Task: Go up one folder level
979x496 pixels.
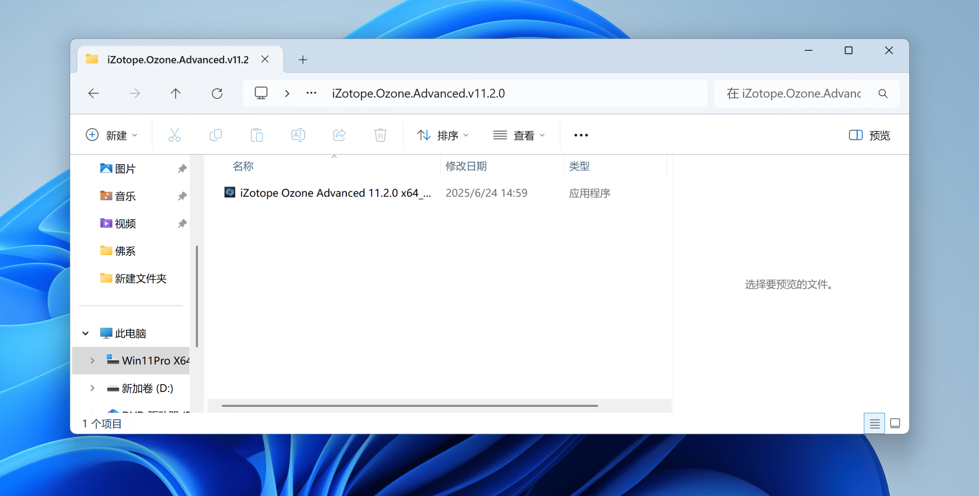Action: [x=176, y=93]
